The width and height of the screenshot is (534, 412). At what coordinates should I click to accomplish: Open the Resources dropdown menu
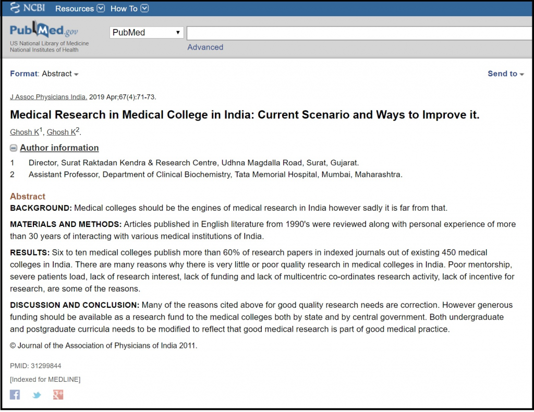80,8
